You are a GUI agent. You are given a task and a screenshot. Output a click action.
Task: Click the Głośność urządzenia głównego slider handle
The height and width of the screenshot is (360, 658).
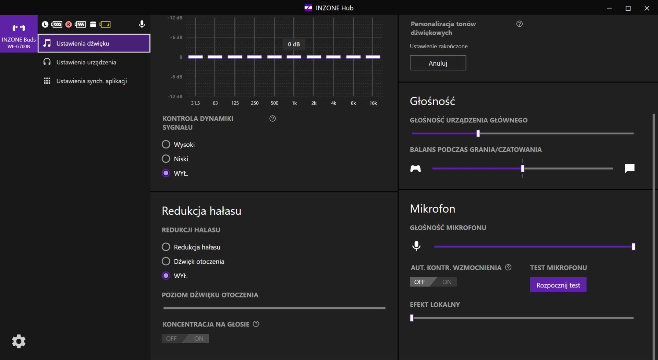point(478,133)
